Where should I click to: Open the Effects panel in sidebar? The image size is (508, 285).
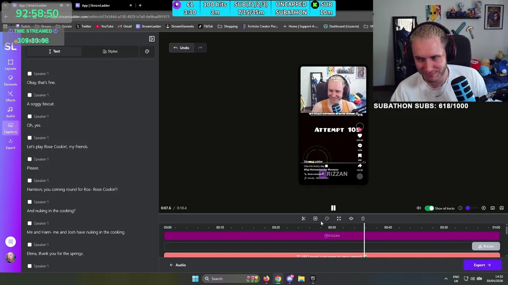[x=10, y=96]
